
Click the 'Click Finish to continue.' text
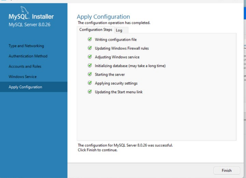[98, 150]
